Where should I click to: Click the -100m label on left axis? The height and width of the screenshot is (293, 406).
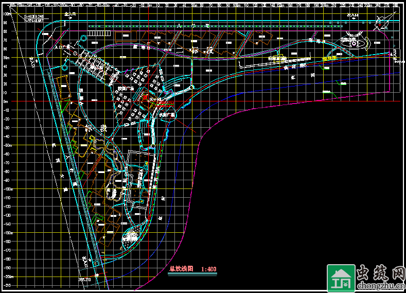click(x=7, y=189)
